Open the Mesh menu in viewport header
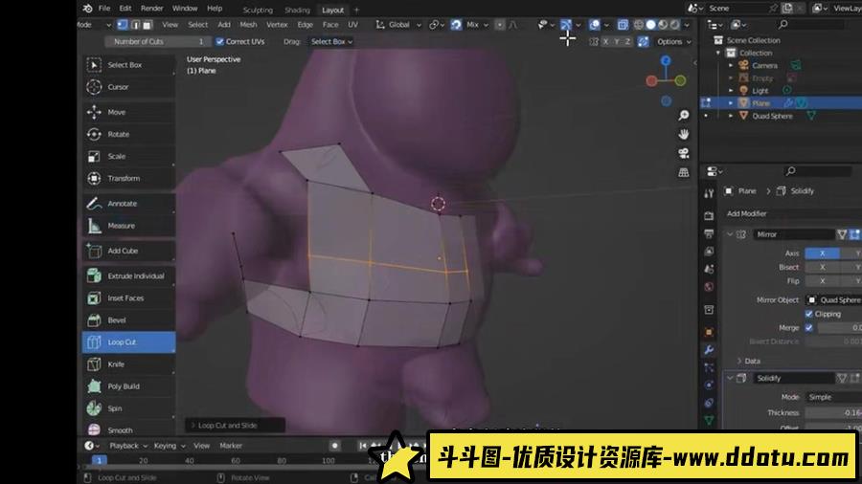The height and width of the screenshot is (484, 862). (x=248, y=25)
